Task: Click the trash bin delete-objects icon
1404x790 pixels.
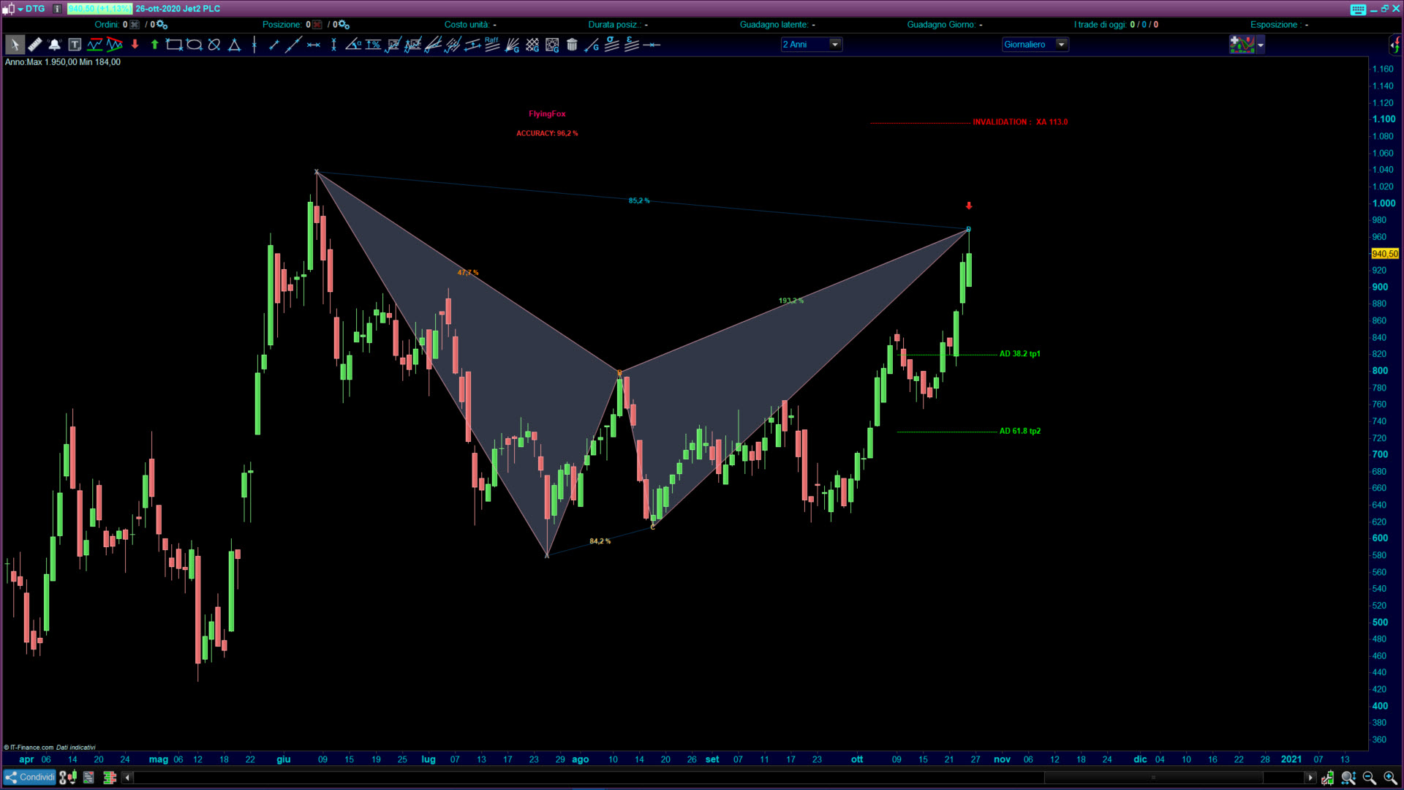Action: point(572,45)
